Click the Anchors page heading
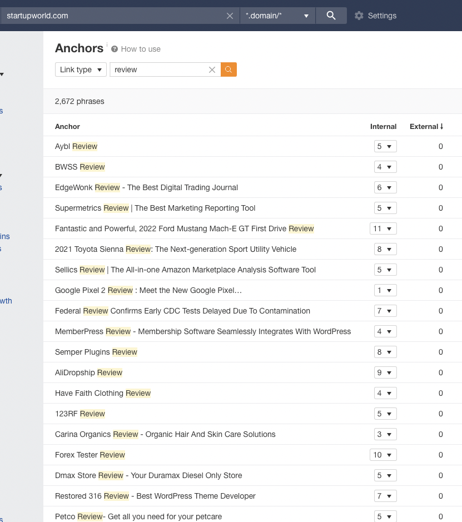462x522 pixels. (79, 48)
